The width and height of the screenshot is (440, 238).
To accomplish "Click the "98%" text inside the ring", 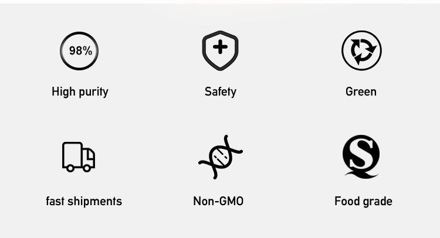I will point(80,51).
